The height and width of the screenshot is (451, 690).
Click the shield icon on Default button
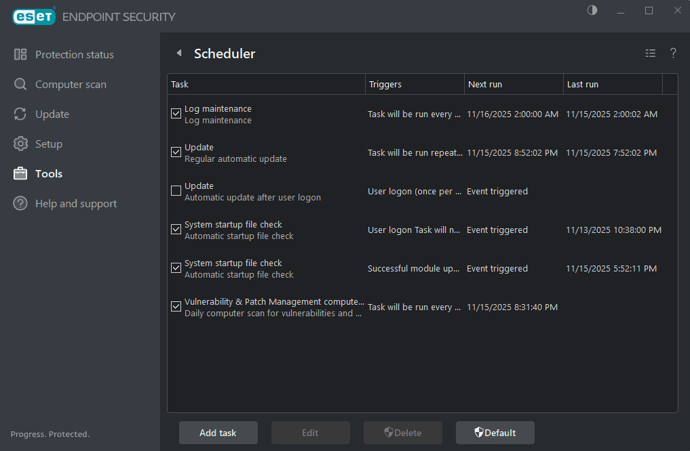[479, 433]
